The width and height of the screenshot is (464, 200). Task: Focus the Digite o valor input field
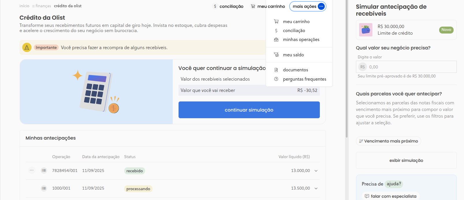click(406, 67)
